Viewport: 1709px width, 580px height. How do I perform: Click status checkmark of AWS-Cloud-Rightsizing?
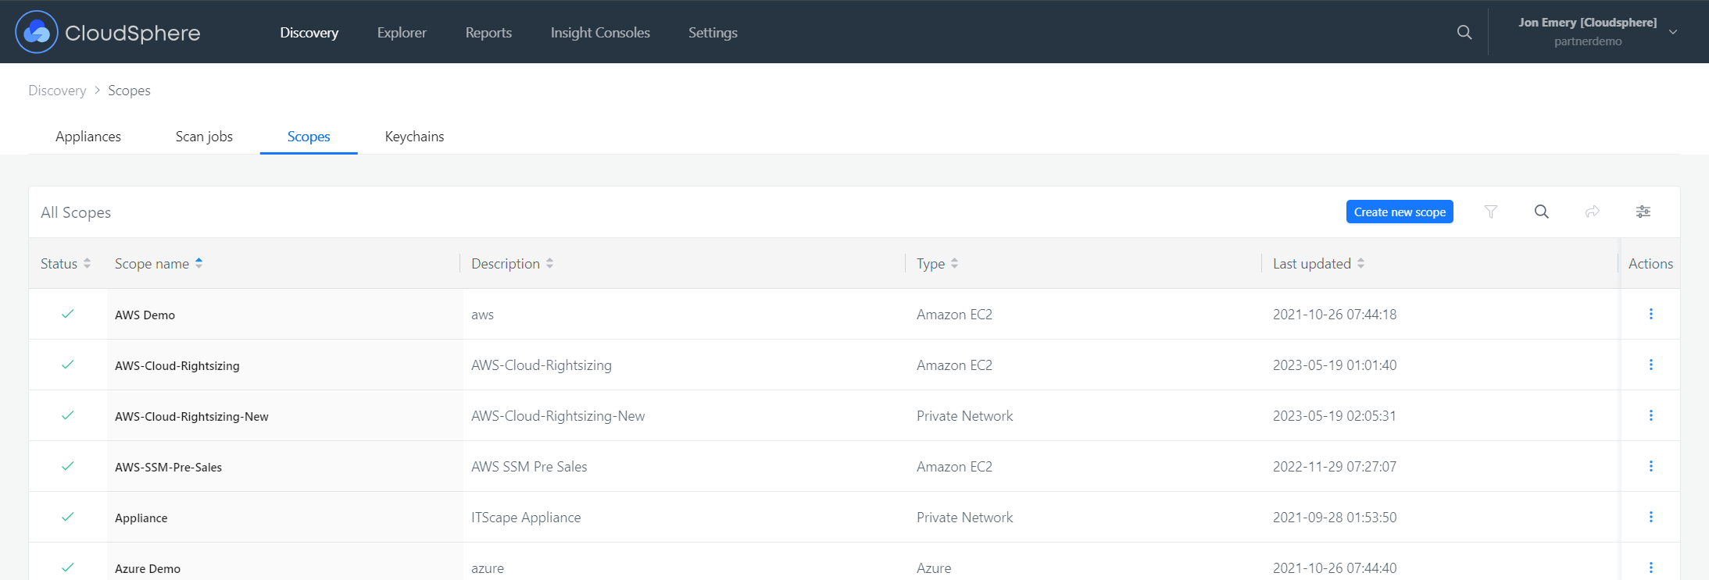click(x=68, y=365)
